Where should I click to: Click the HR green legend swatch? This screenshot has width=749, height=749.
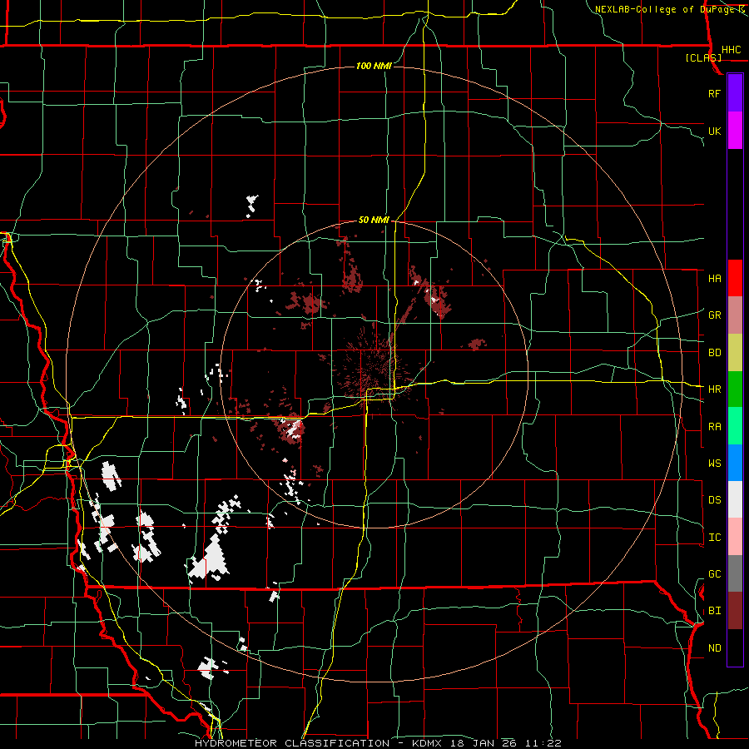click(735, 389)
